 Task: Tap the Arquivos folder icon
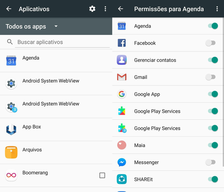point(11,152)
